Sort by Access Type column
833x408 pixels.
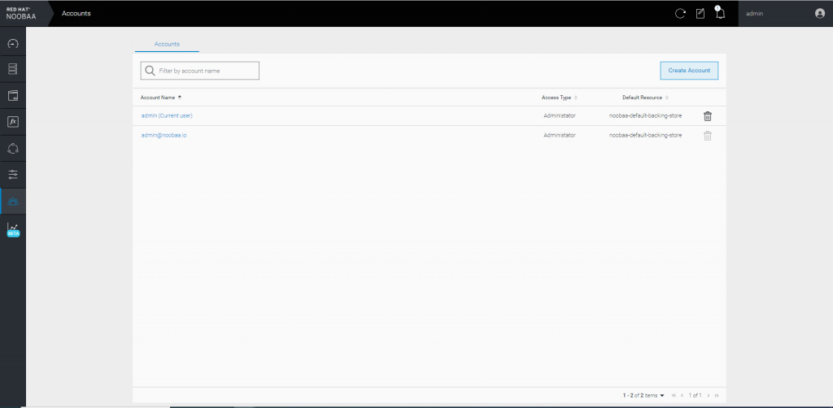point(559,98)
